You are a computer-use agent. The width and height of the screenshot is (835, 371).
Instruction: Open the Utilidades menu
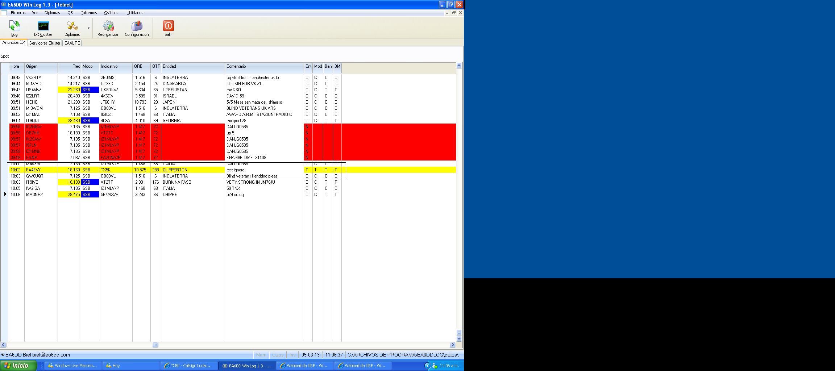[x=135, y=13]
